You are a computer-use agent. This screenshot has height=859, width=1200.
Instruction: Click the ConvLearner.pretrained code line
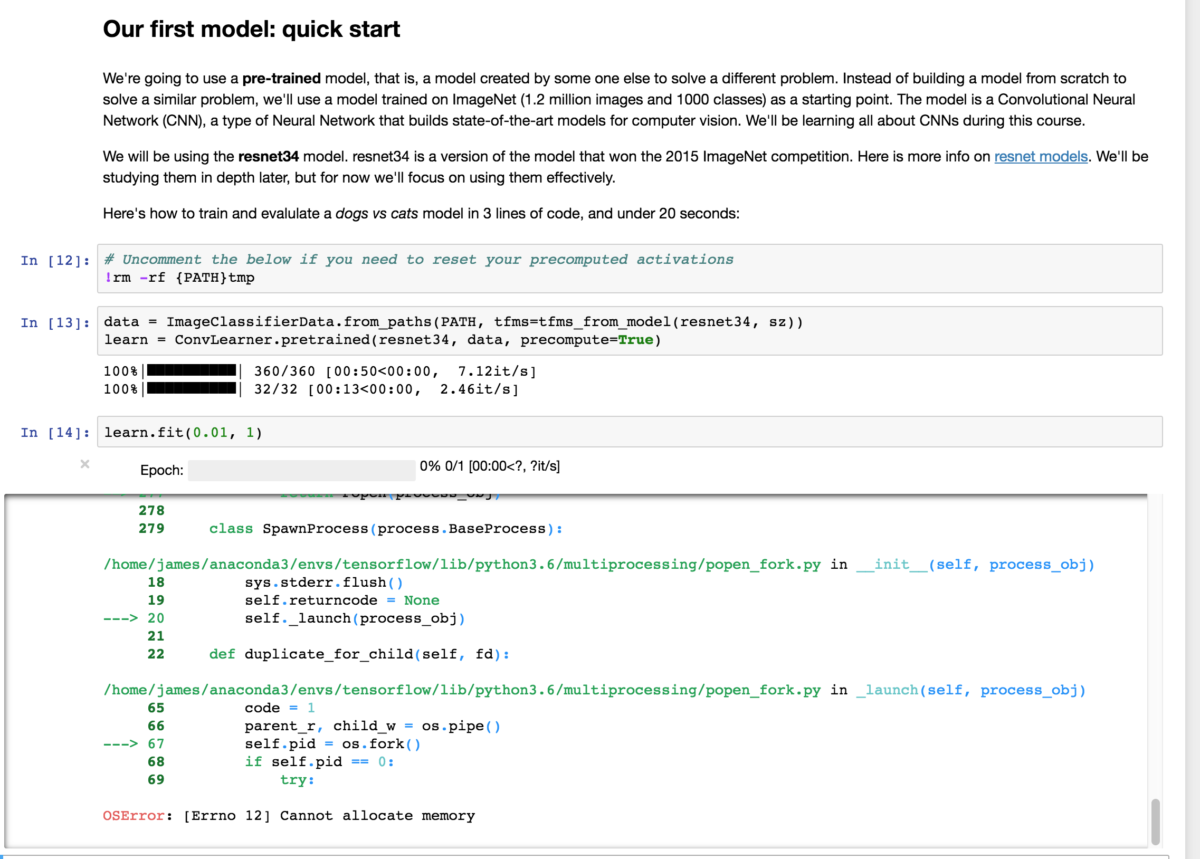point(382,340)
